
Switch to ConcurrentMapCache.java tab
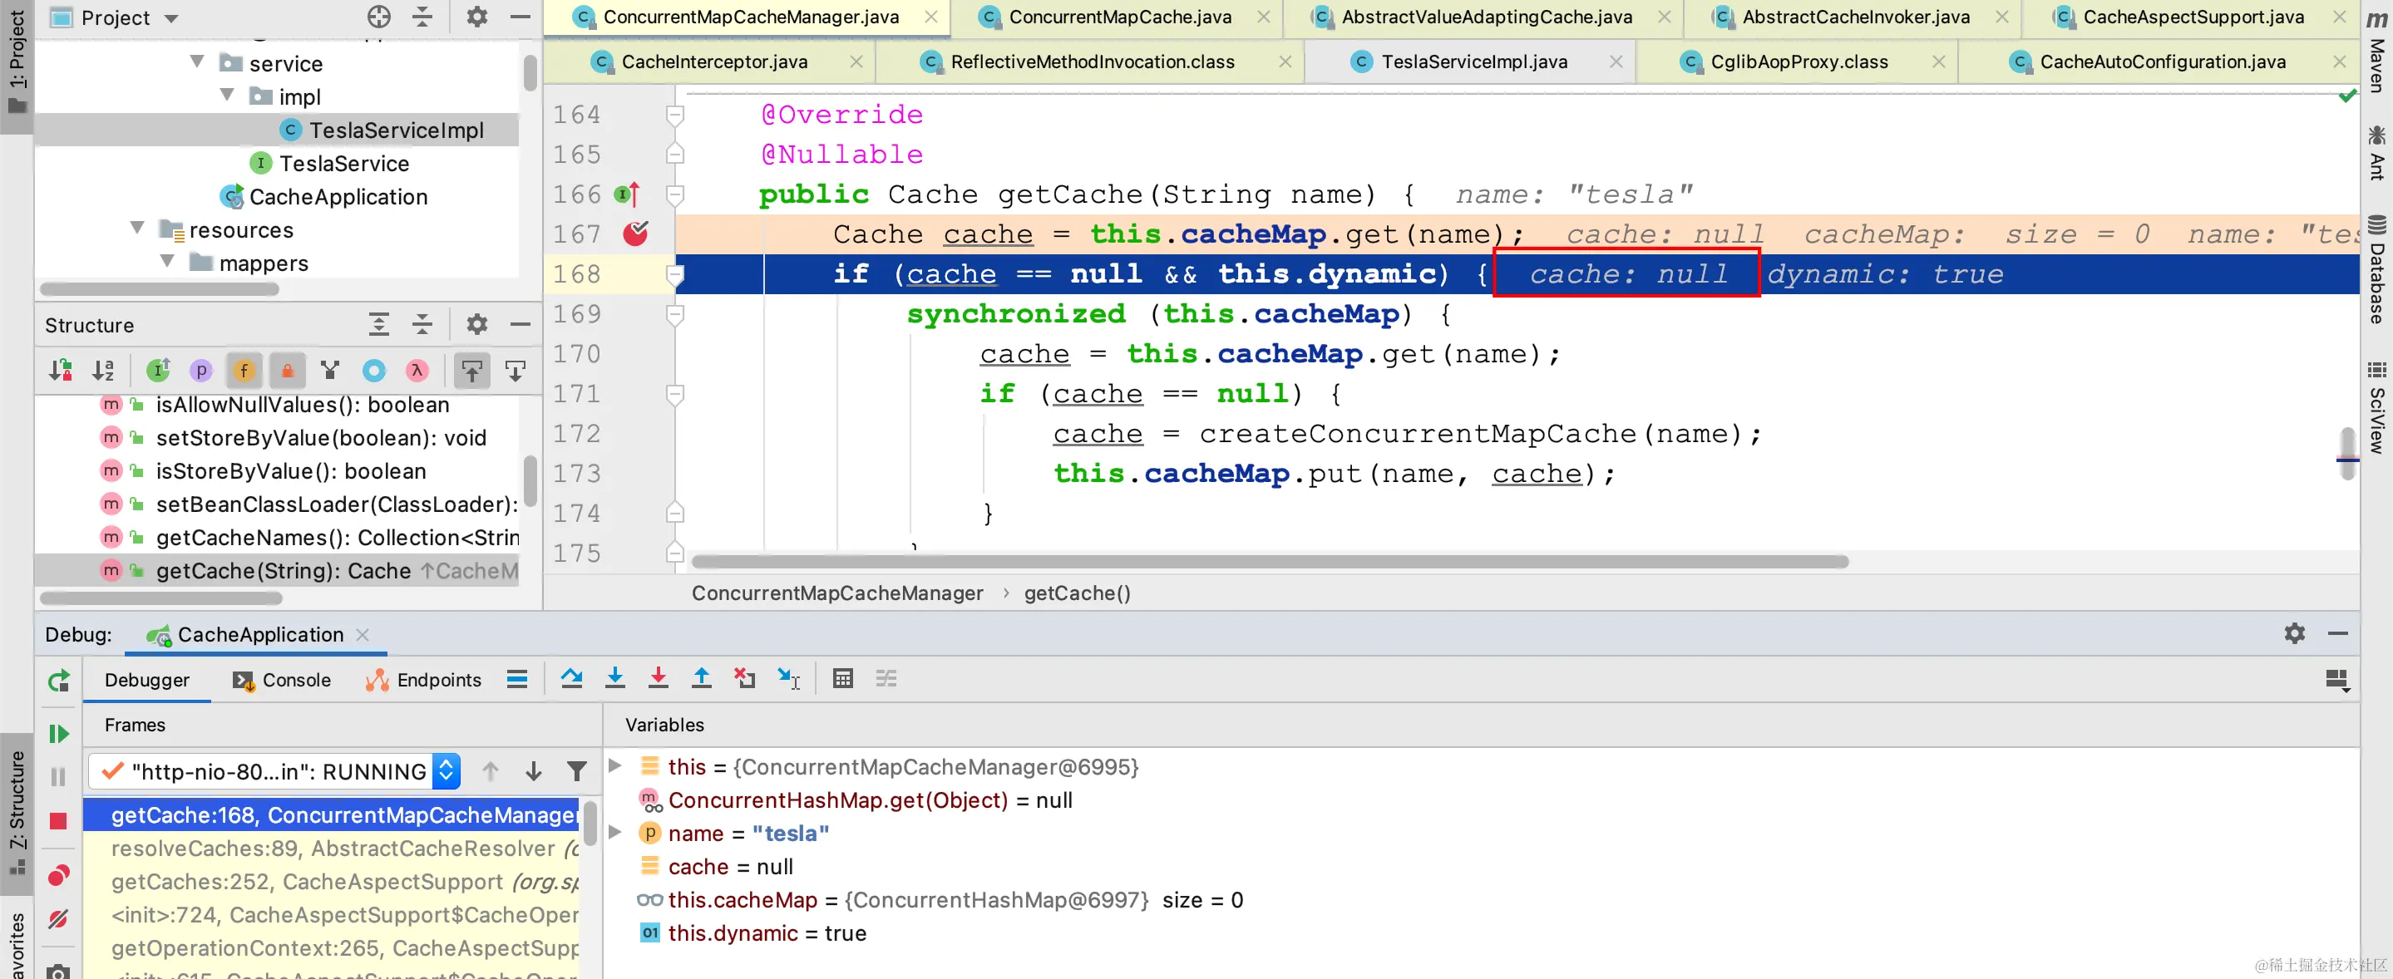point(1118,17)
